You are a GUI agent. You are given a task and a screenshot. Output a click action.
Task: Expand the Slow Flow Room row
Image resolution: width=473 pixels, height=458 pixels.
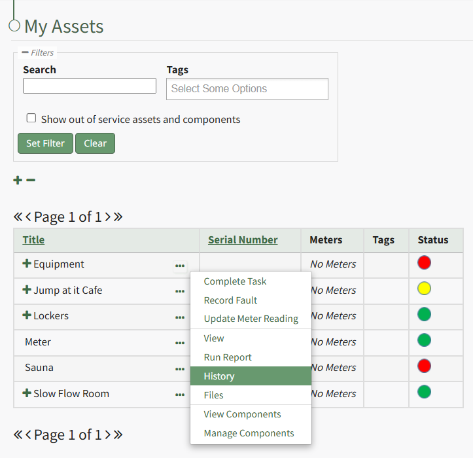click(27, 393)
